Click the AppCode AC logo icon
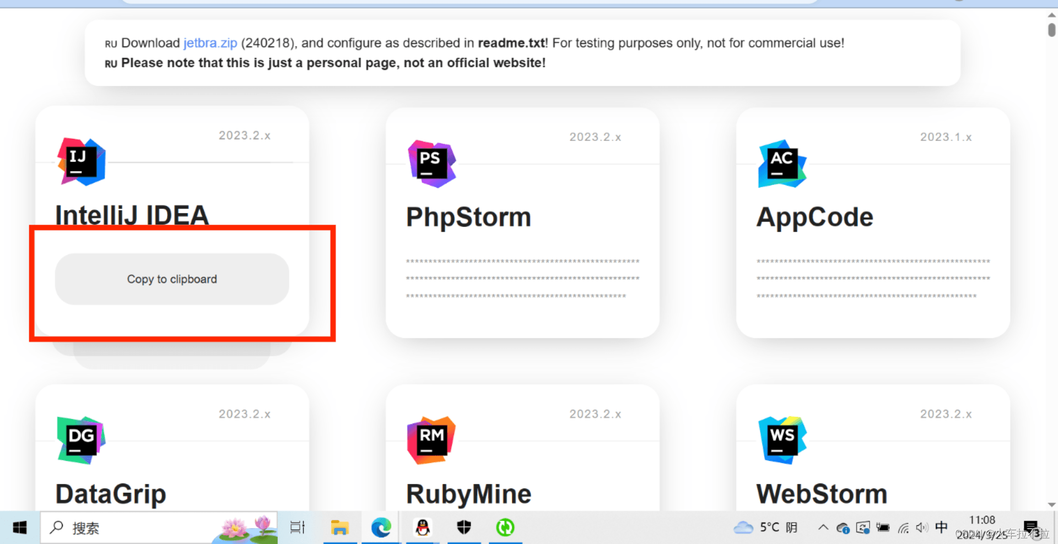Viewport: 1058px width, 544px height. click(782, 164)
